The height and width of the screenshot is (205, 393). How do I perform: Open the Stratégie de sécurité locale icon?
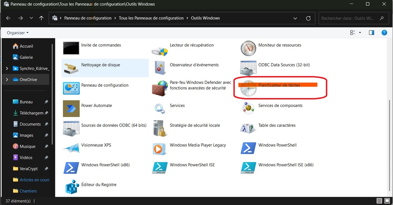pyautogui.click(x=160, y=128)
